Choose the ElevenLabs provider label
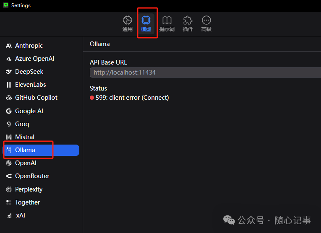 pyautogui.click(x=31, y=85)
